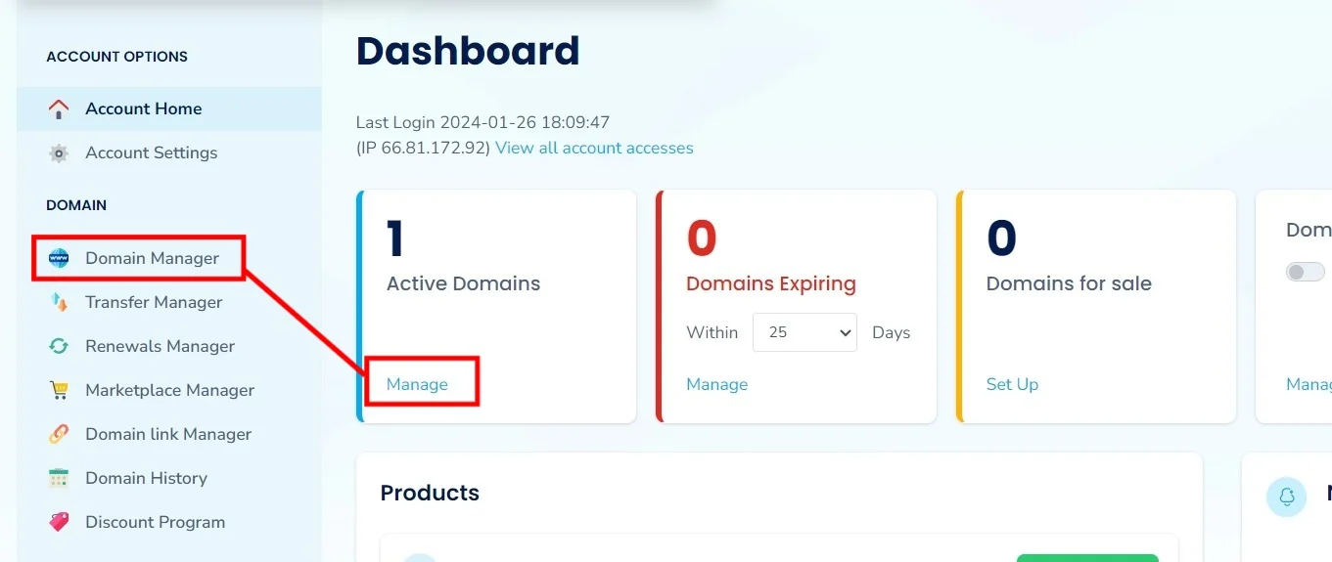Click the calendar icon beside Domain History
The height and width of the screenshot is (562, 1332).
click(x=59, y=479)
